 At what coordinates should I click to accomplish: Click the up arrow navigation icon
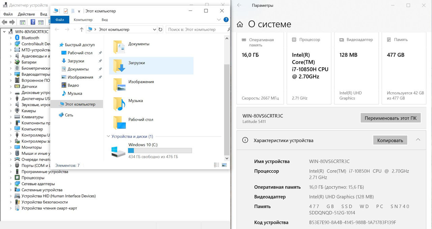click(x=81, y=30)
